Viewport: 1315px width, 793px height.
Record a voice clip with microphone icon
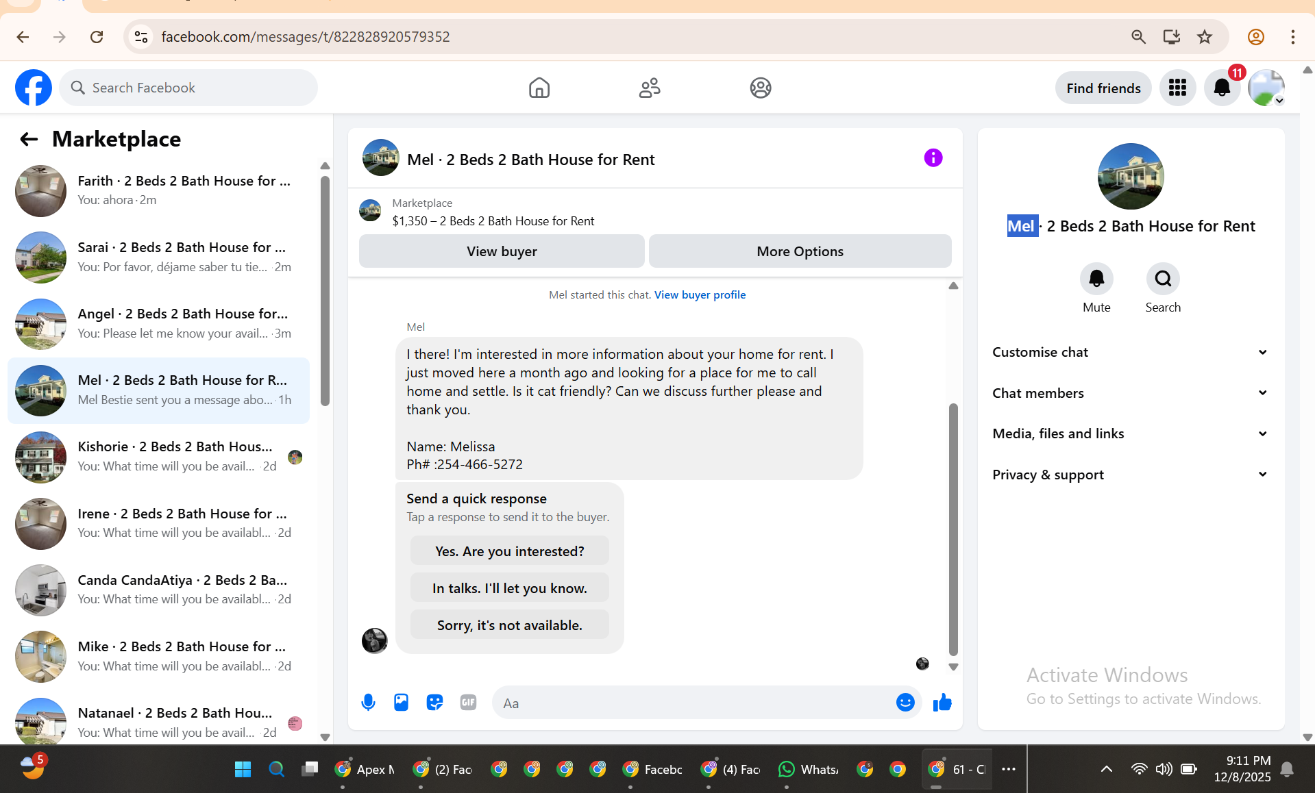click(x=368, y=703)
